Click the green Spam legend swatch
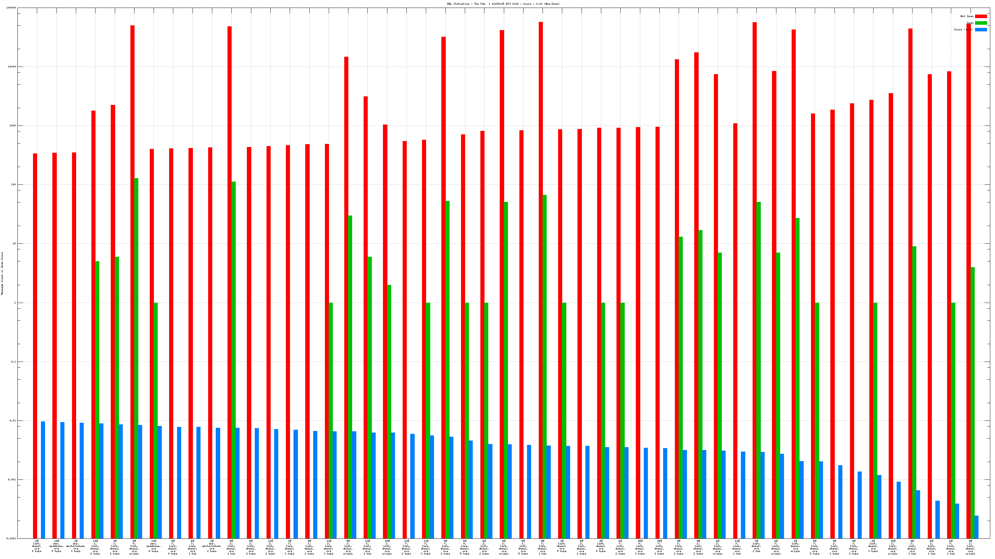This screenshot has width=995, height=559. coord(980,23)
